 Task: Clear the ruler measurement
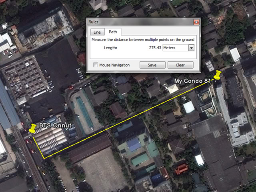[180, 65]
